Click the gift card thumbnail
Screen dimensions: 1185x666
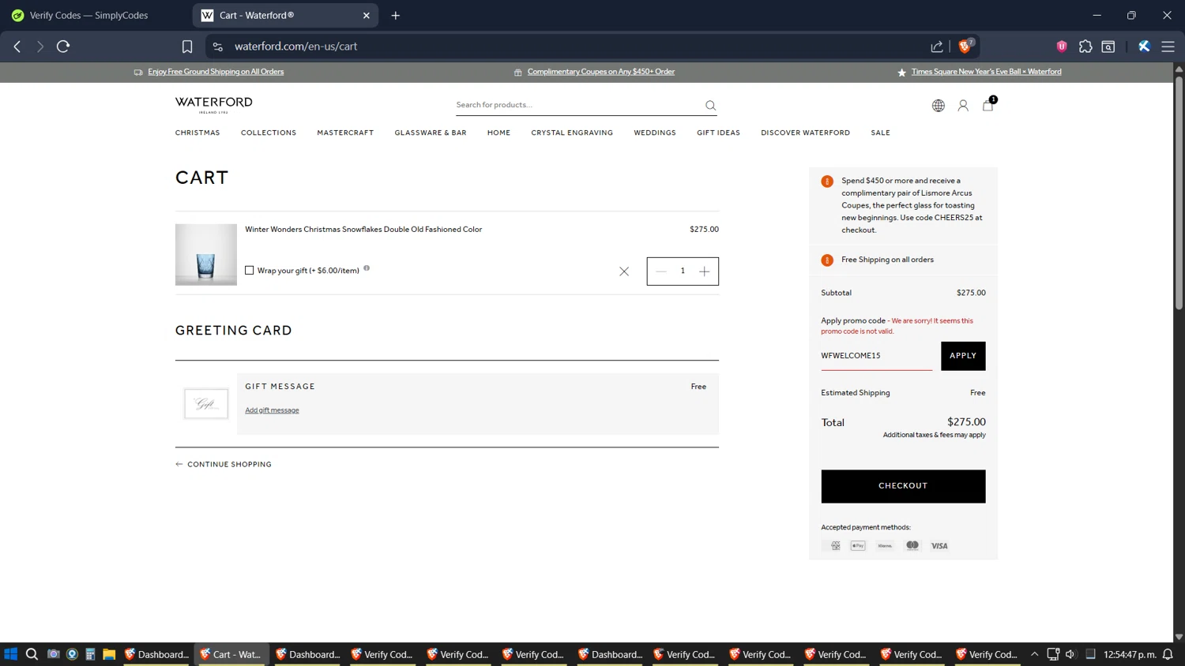point(206,404)
